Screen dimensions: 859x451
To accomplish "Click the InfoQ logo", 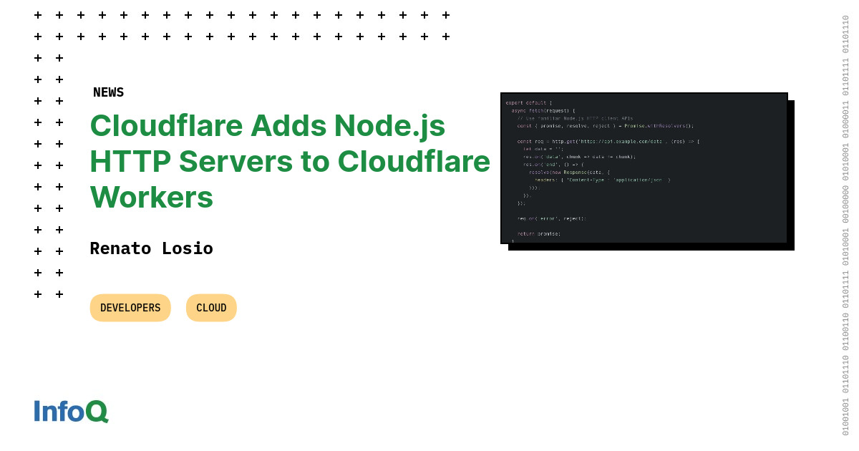I will tap(70, 412).
